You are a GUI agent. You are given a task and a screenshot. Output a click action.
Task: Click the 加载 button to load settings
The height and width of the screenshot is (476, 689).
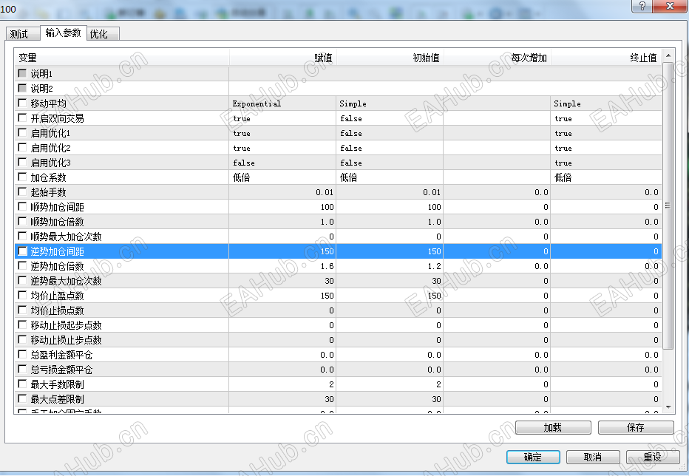click(552, 427)
